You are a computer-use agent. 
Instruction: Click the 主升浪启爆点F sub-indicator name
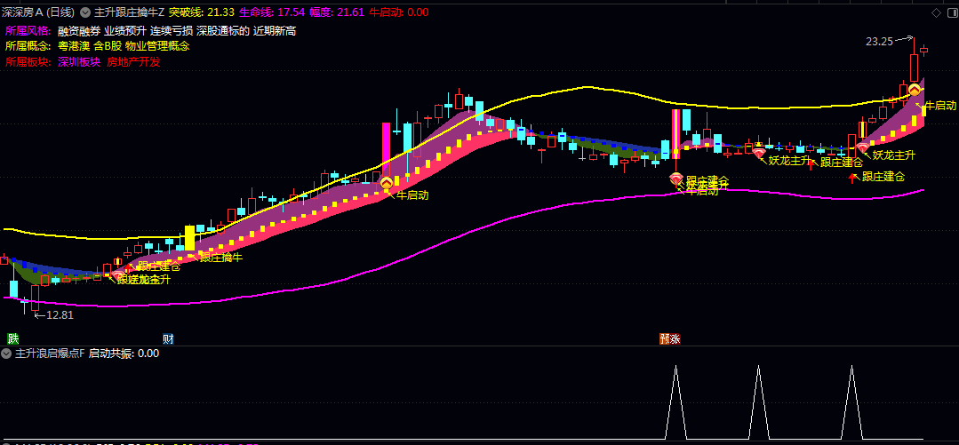click(50, 354)
